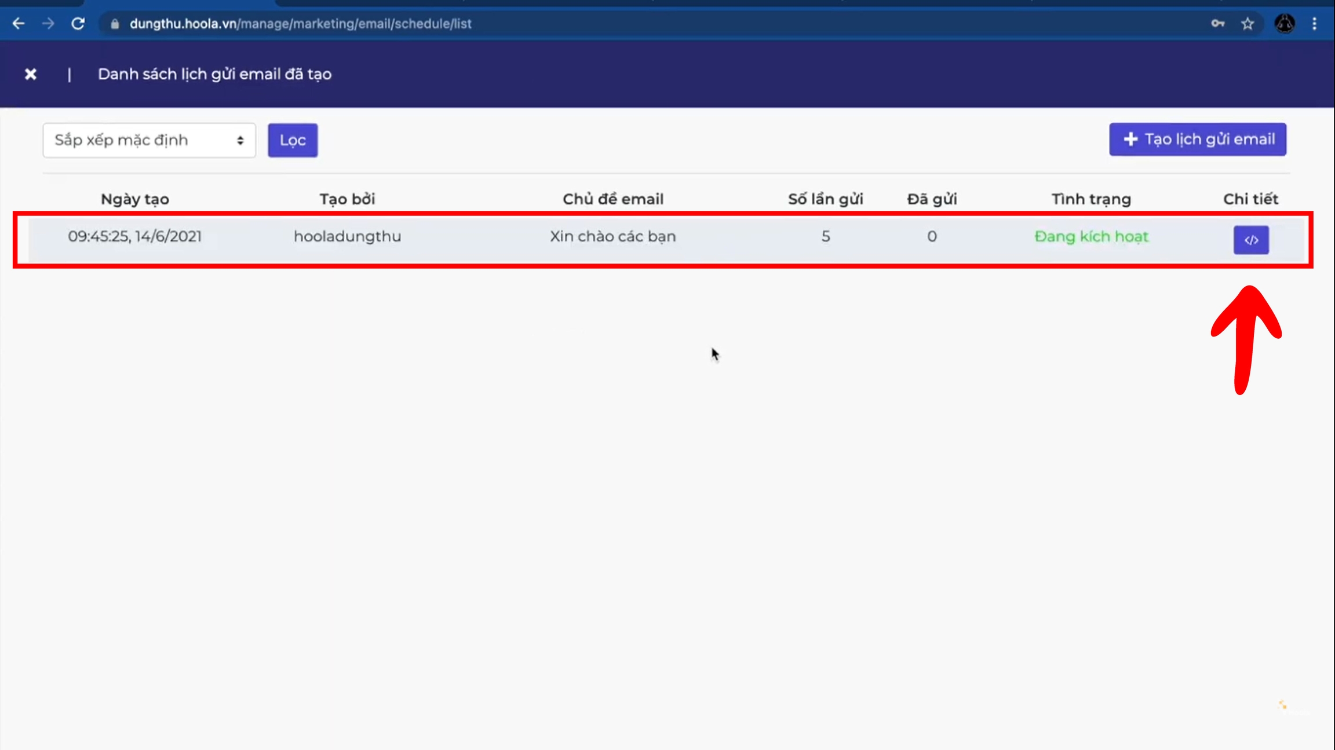Close the email schedule list panel
The image size is (1335, 750).
click(x=31, y=74)
